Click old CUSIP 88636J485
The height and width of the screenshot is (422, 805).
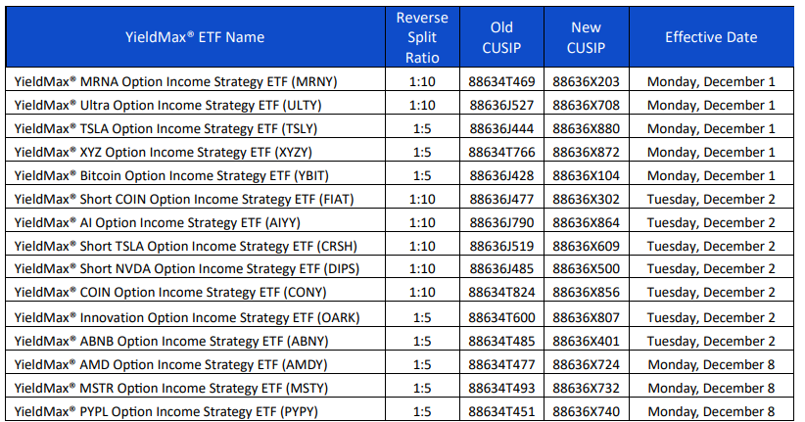[x=501, y=269]
